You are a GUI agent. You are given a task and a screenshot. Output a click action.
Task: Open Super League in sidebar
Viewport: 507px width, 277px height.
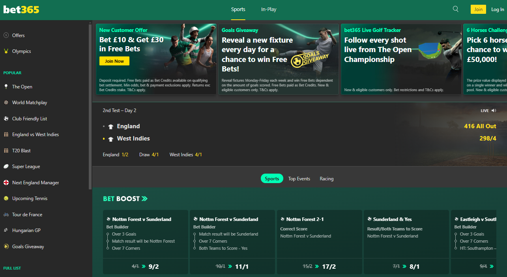tap(26, 167)
